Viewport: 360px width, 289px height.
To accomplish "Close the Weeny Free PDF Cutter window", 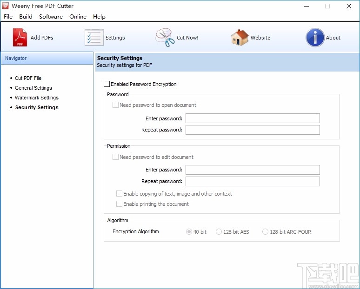I will (x=348, y=6).
